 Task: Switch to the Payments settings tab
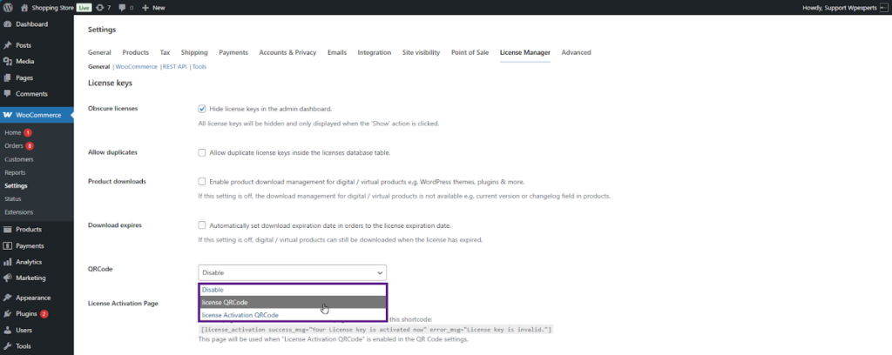(x=233, y=52)
